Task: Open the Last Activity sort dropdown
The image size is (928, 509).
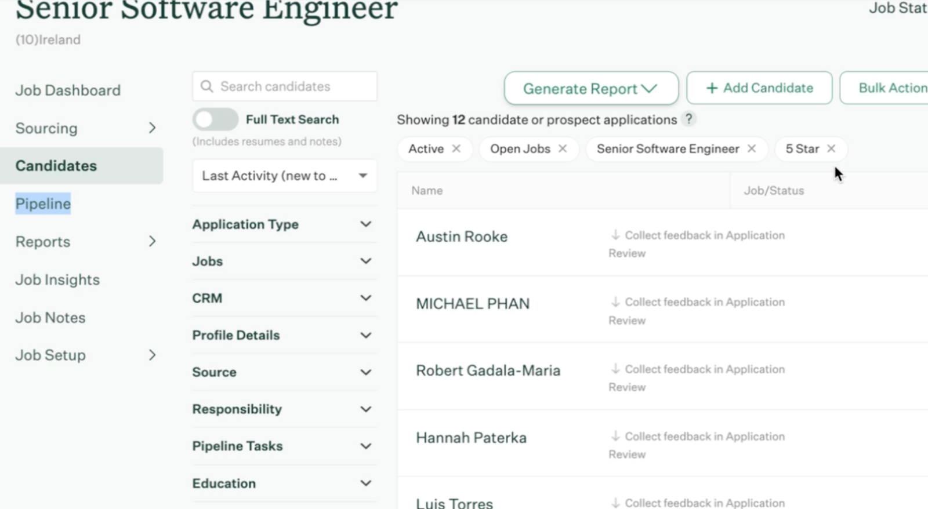Action: pos(284,176)
